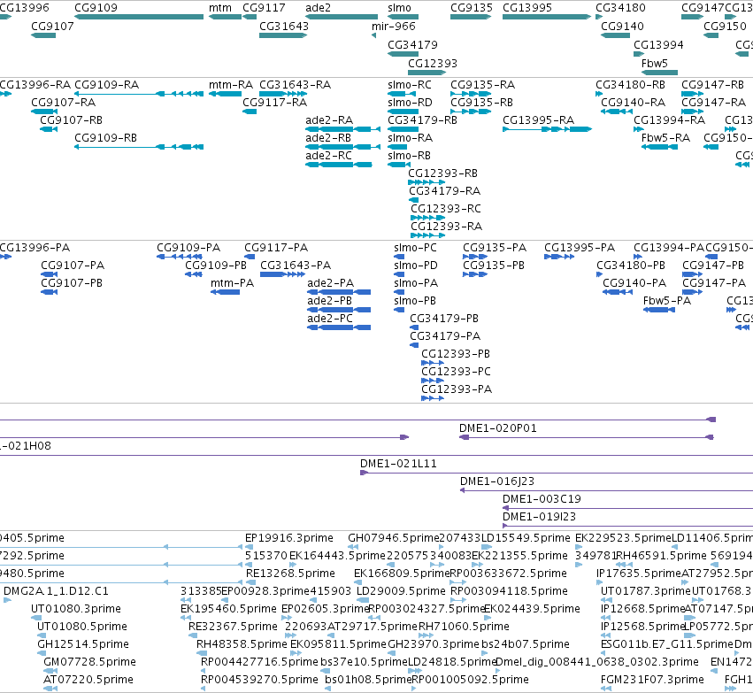
Task: Click the CG31643-RA transcript label
Action: (x=295, y=85)
